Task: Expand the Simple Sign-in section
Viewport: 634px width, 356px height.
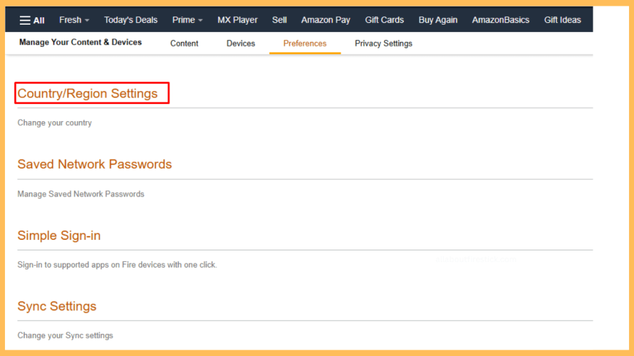Action: tap(59, 235)
